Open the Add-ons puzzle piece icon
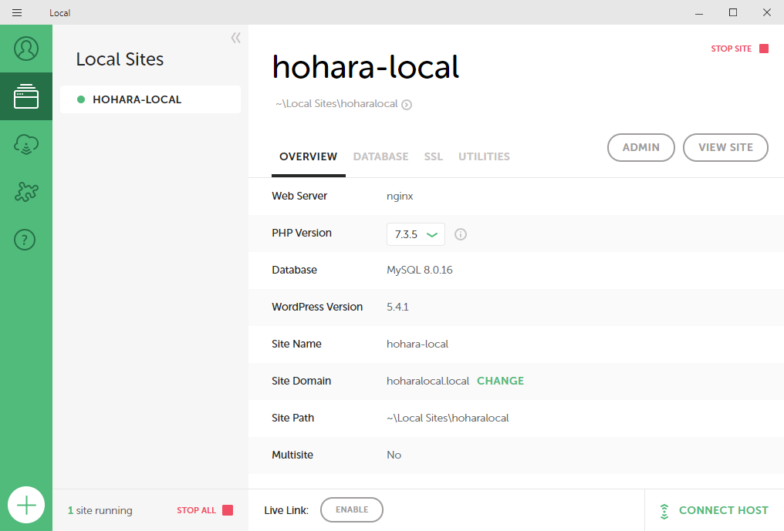 coord(26,192)
